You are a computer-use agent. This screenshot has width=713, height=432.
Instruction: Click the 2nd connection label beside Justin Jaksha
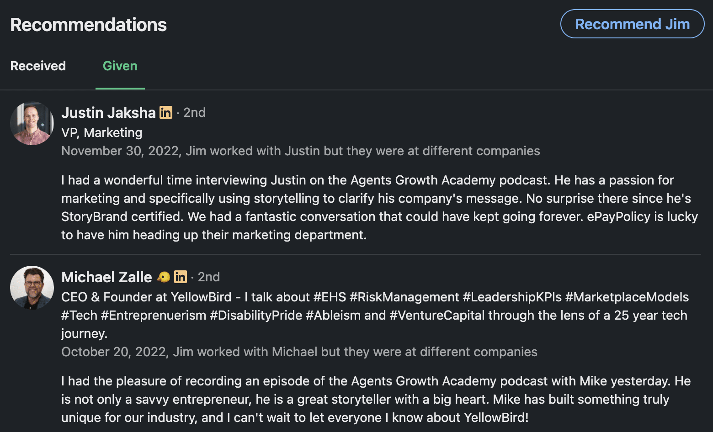click(194, 112)
